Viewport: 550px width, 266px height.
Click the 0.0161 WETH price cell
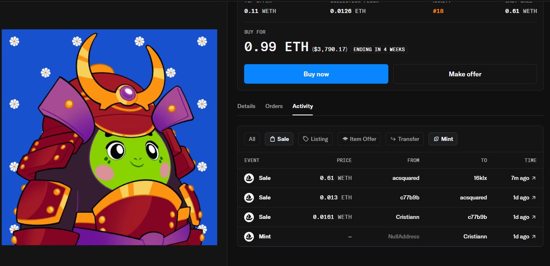coord(332,217)
